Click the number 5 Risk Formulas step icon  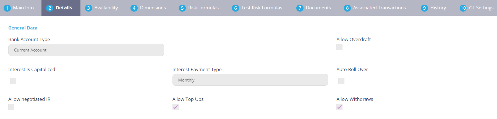(x=182, y=8)
